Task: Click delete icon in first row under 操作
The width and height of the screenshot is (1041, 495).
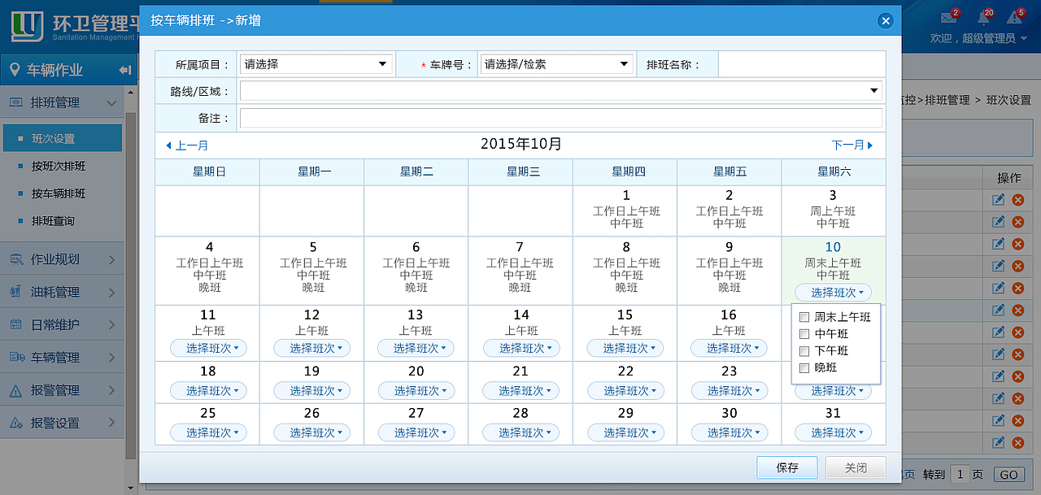Action: (x=1018, y=200)
